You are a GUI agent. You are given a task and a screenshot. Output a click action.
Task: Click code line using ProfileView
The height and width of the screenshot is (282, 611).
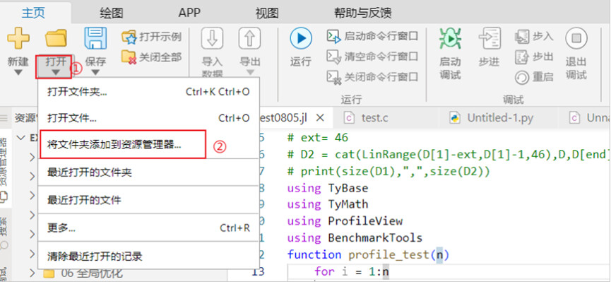point(345,221)
